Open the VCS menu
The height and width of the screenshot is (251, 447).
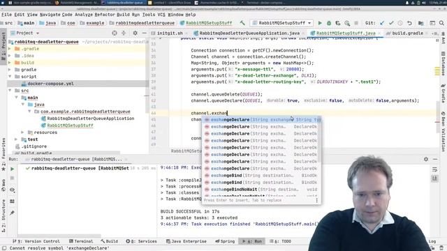click(x=161, y=15)
